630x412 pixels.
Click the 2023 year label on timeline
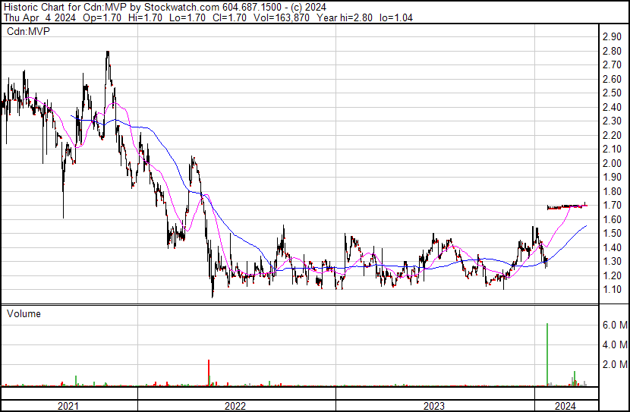click(x=433, y=405)
